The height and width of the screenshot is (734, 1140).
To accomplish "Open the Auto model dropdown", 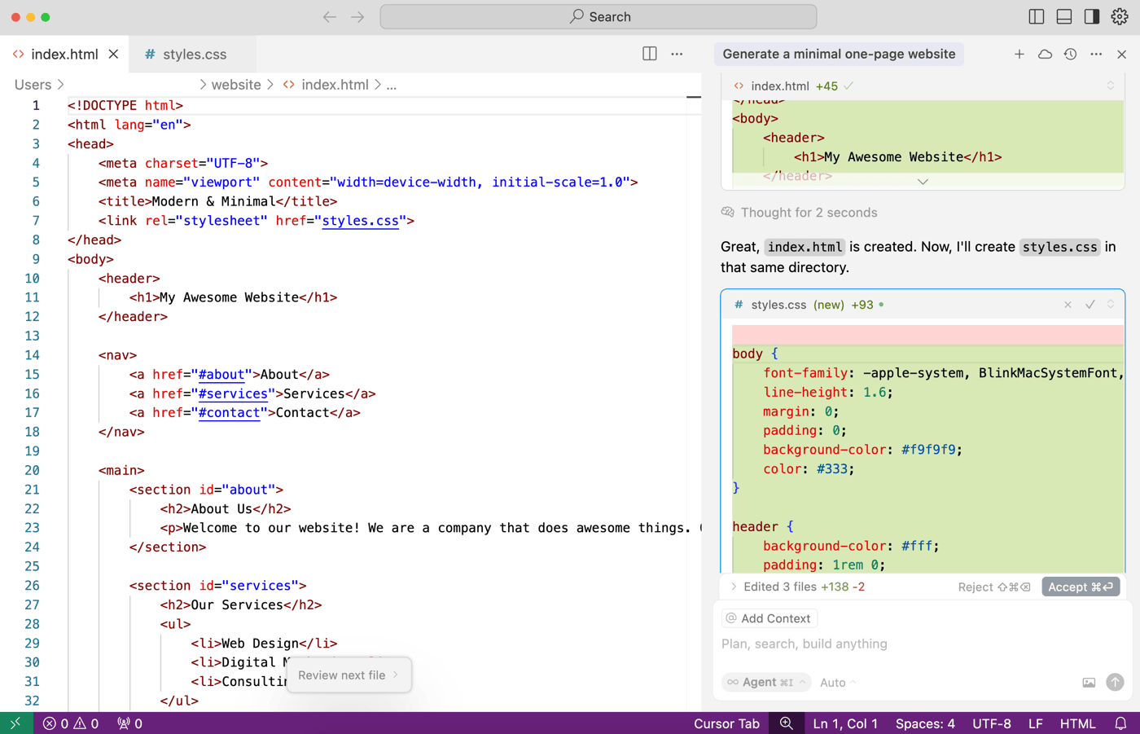I will coord(838,683).
